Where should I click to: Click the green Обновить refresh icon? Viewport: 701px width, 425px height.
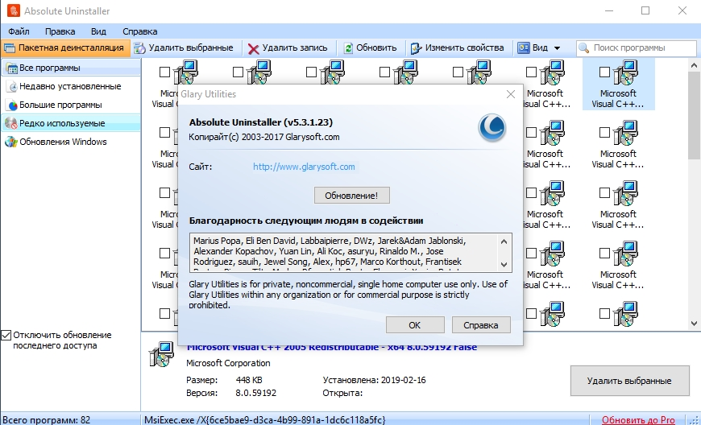click(x=348, y=47)
